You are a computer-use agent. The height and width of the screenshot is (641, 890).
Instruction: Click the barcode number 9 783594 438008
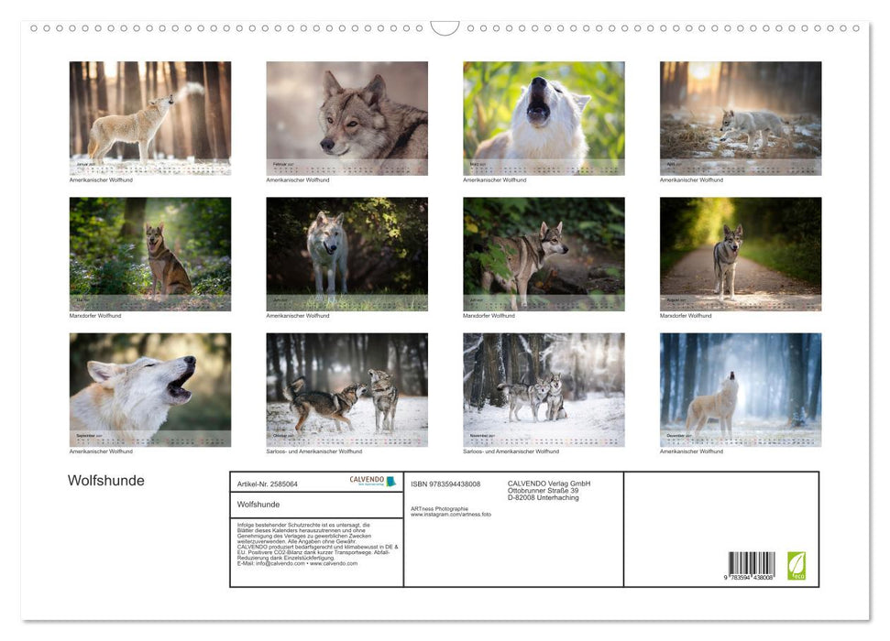click(x=749, y=578)
